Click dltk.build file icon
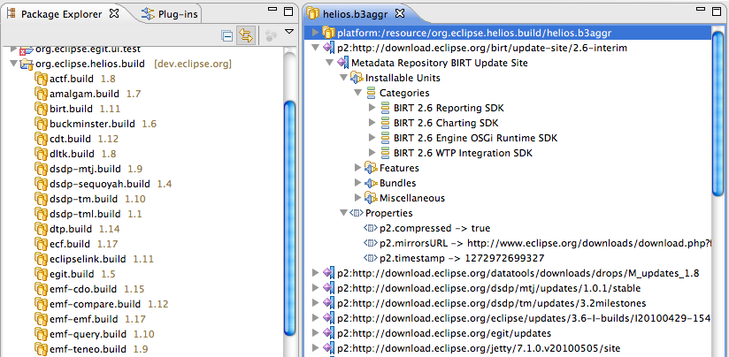 (x=42, y=153)
